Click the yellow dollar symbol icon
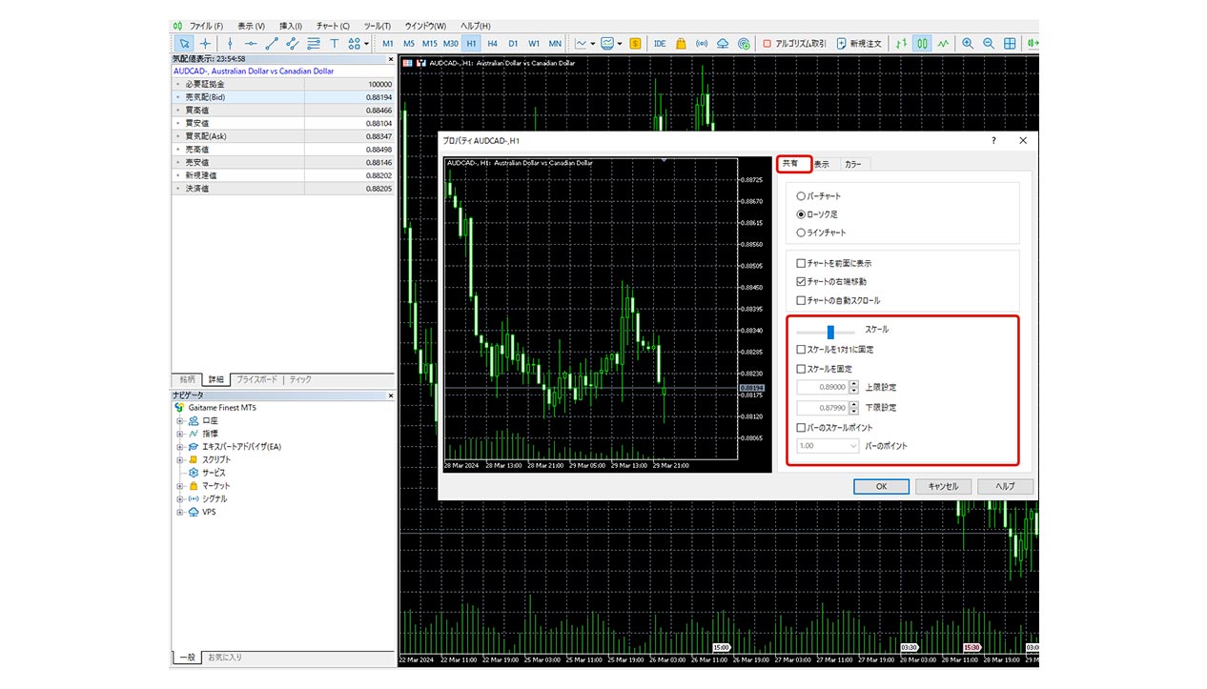The height and width of the screenshot is (689, 1207). [635, 44]
